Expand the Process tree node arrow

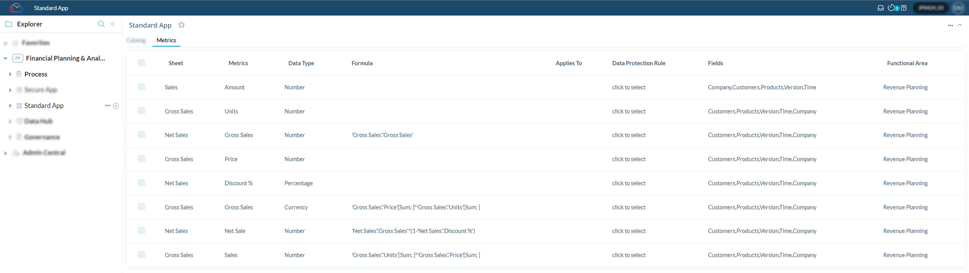tap(10, 74)
